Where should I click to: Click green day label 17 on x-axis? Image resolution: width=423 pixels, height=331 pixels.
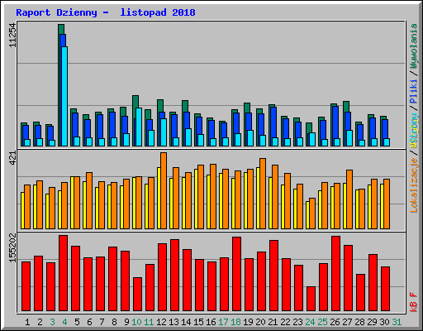pyautogui.click(x=223, y=322)
